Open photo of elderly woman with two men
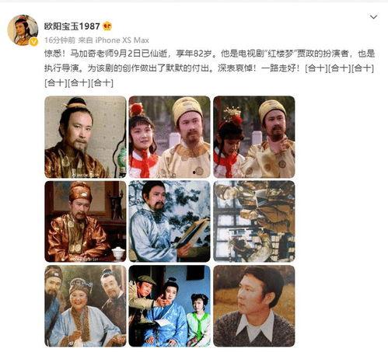This screenshot has height=352, width=388. (x=86, y=306)
